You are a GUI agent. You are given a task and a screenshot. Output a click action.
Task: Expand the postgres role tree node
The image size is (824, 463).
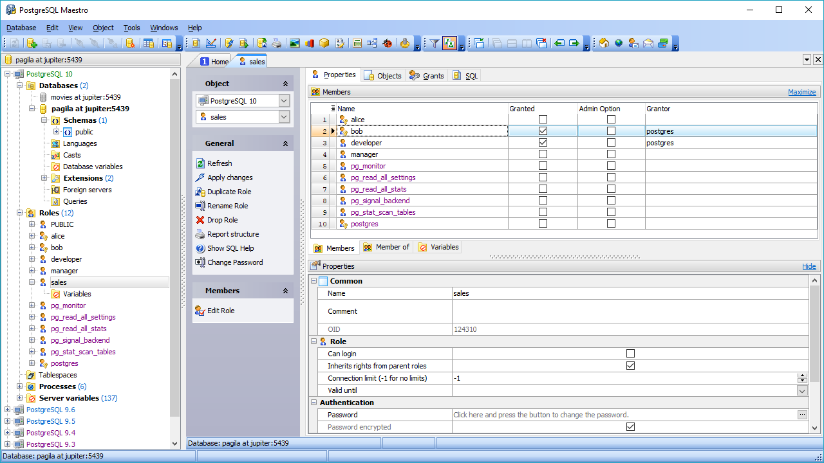(x=32, y=363)
